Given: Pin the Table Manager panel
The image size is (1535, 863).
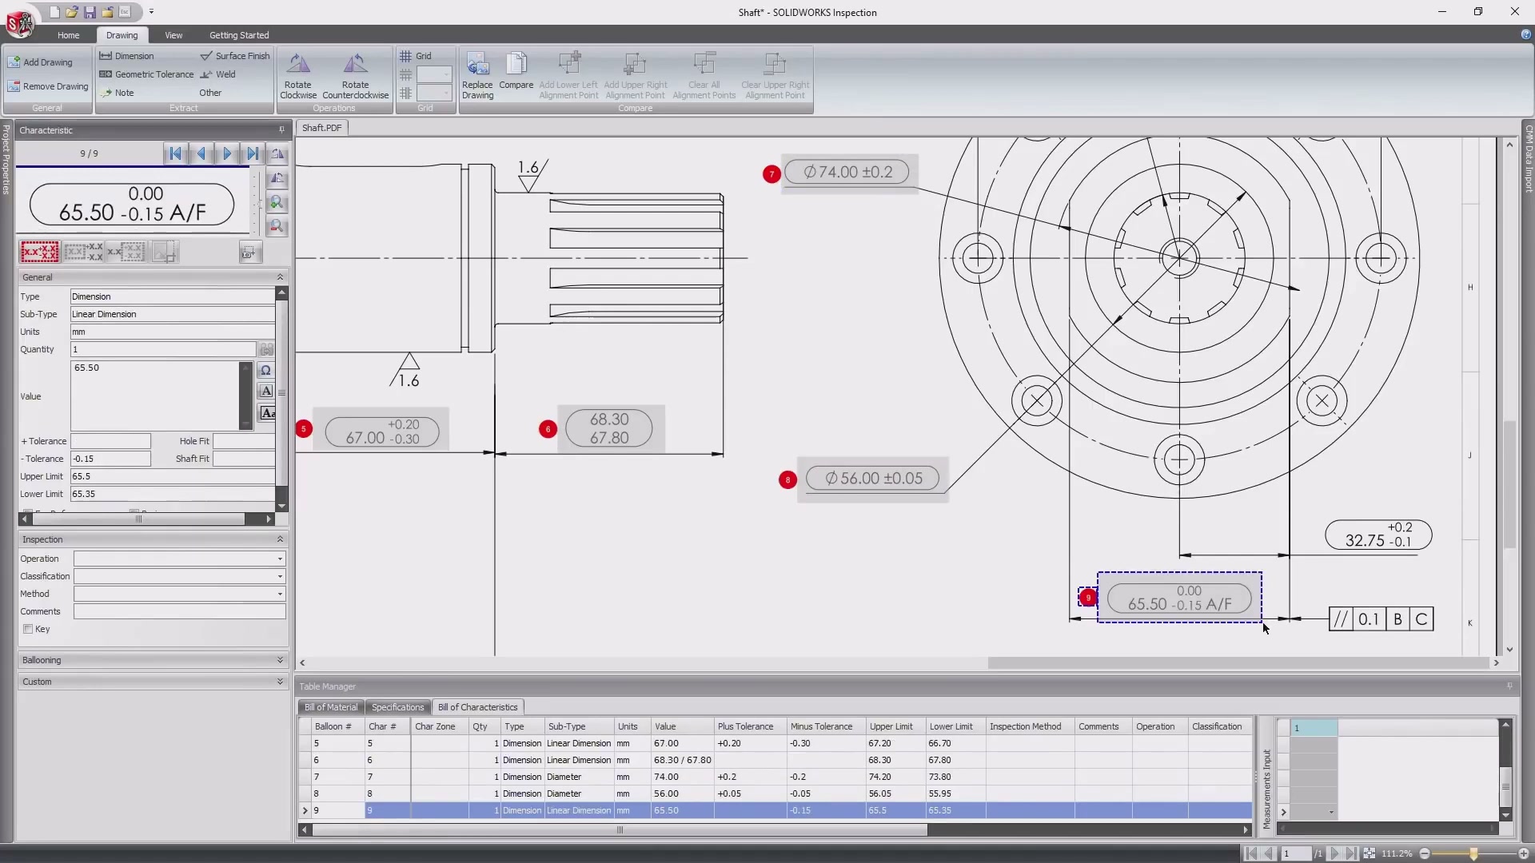Looking at the screenshot, I should (1509, 686).
